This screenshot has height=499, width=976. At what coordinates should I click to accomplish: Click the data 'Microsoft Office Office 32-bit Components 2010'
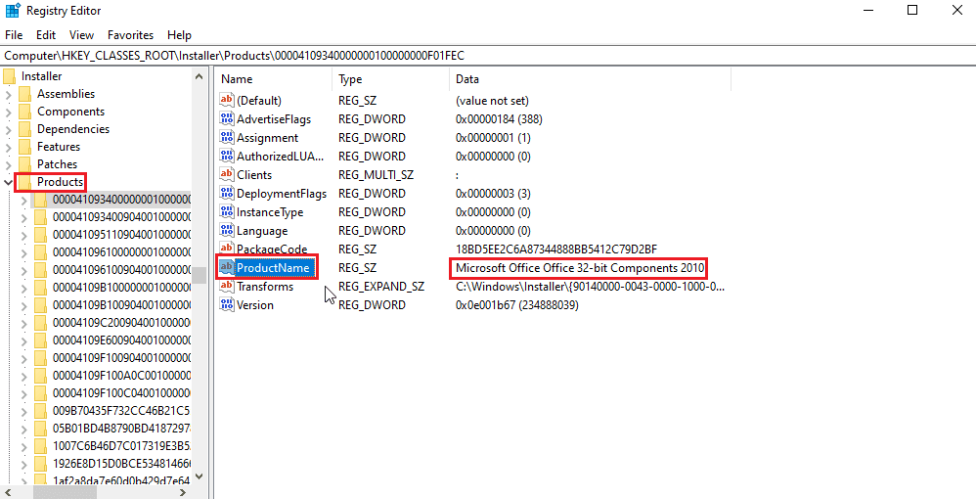pos(580,268)
